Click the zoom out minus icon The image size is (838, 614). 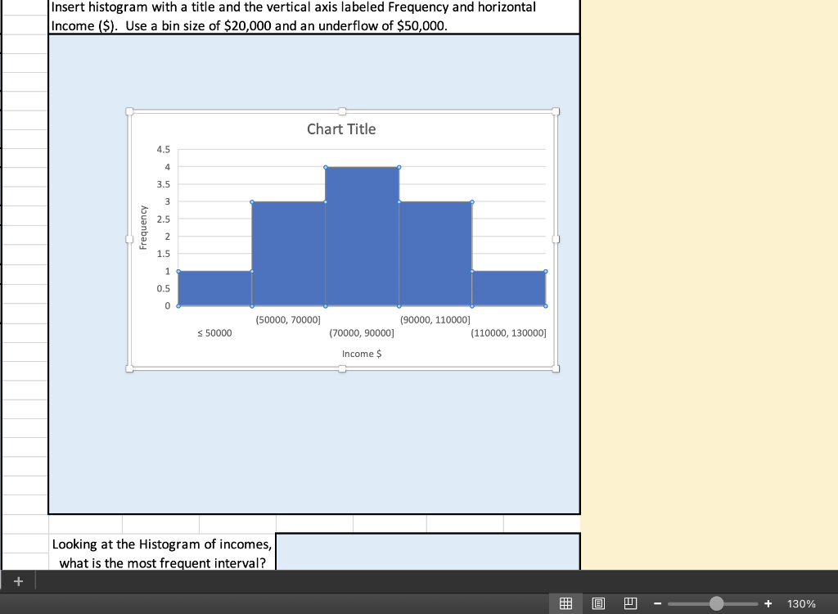659,603
